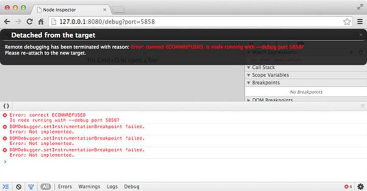Click the error count indicator
This screenshot has width=367, height=191.
(348, 187)
